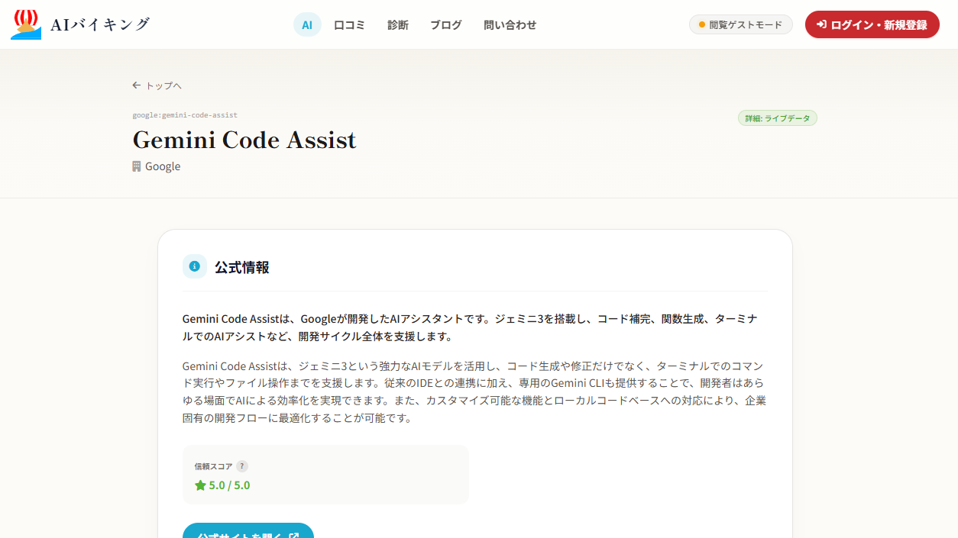
Task: Switch to the ブログ navigation tab
Action: point(446,24)
